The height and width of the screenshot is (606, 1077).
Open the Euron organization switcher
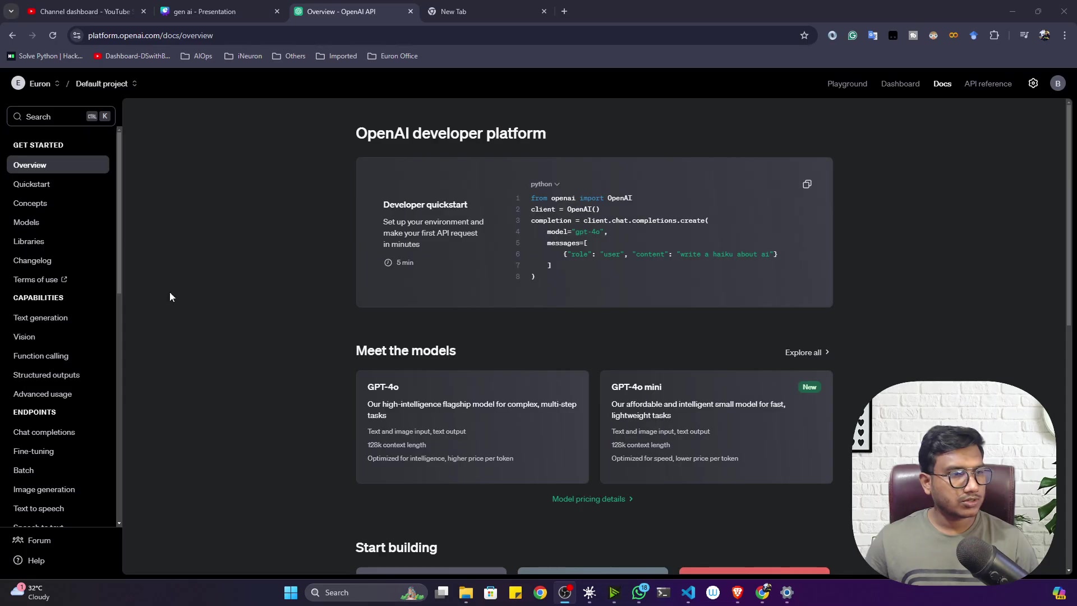[x=44, y=84]
